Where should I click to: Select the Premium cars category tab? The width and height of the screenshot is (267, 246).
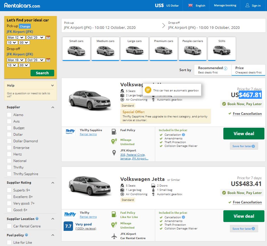(164, 49)
